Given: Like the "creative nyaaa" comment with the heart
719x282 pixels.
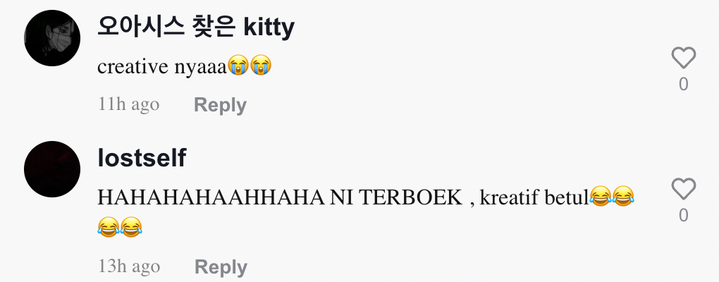Looking at the screenshot, I should [684, 58].
